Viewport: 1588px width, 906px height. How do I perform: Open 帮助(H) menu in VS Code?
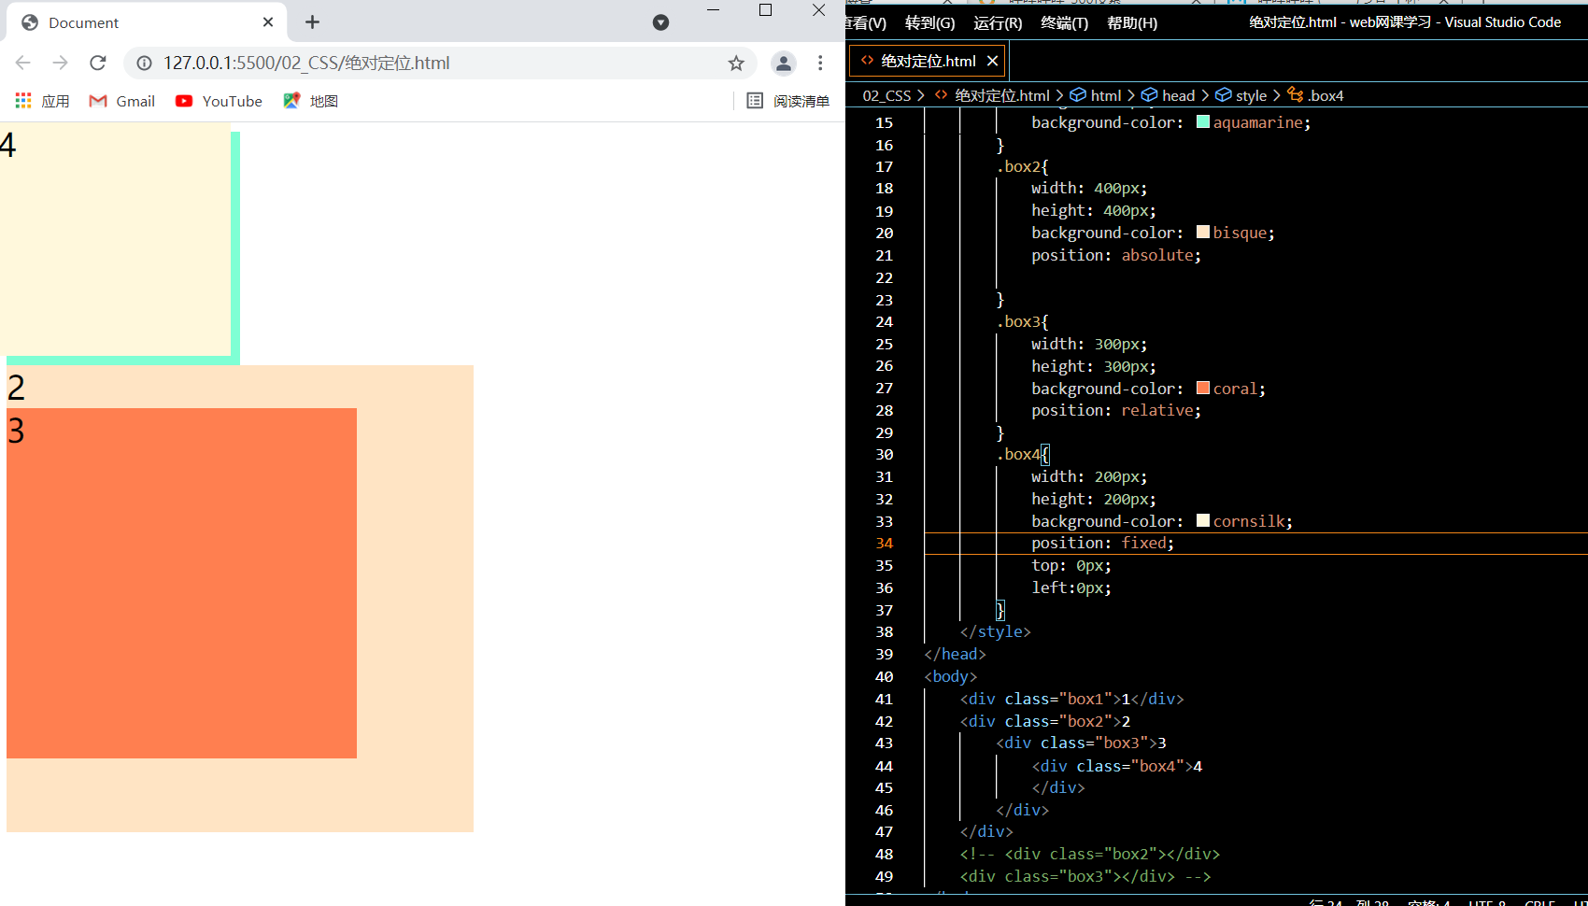(x=1131, y=22)
